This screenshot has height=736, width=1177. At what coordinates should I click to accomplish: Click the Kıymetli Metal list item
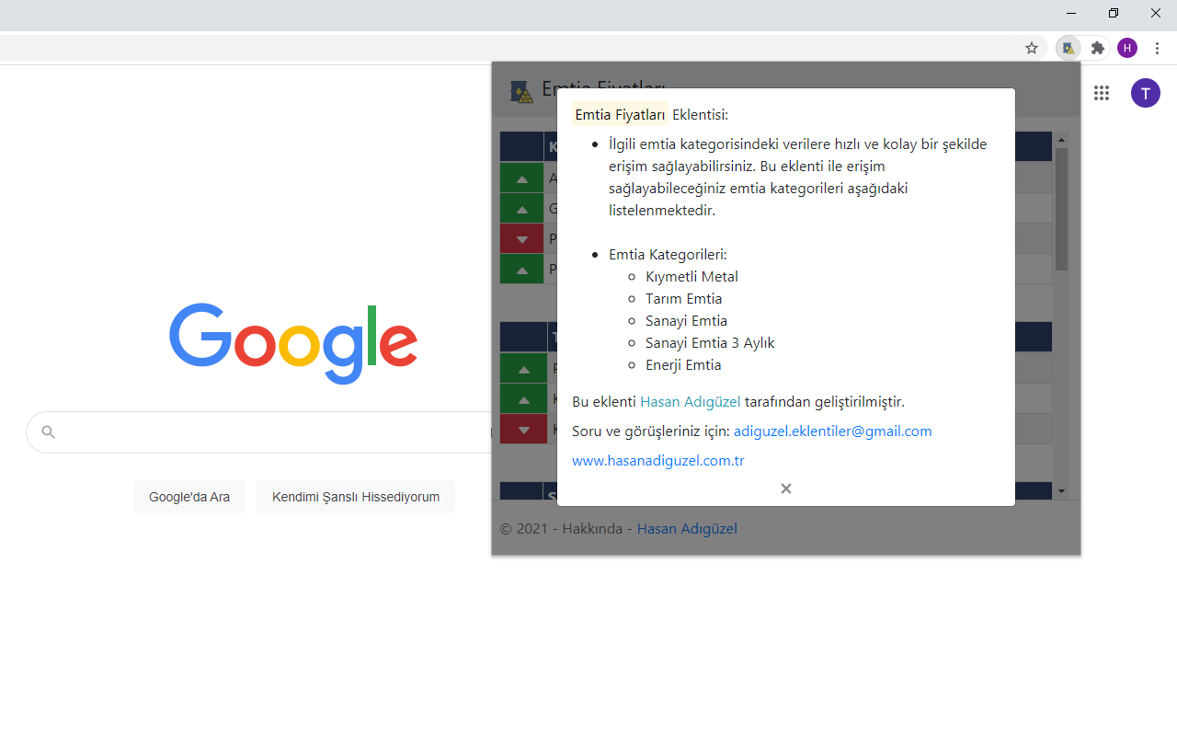coord(691,277)
